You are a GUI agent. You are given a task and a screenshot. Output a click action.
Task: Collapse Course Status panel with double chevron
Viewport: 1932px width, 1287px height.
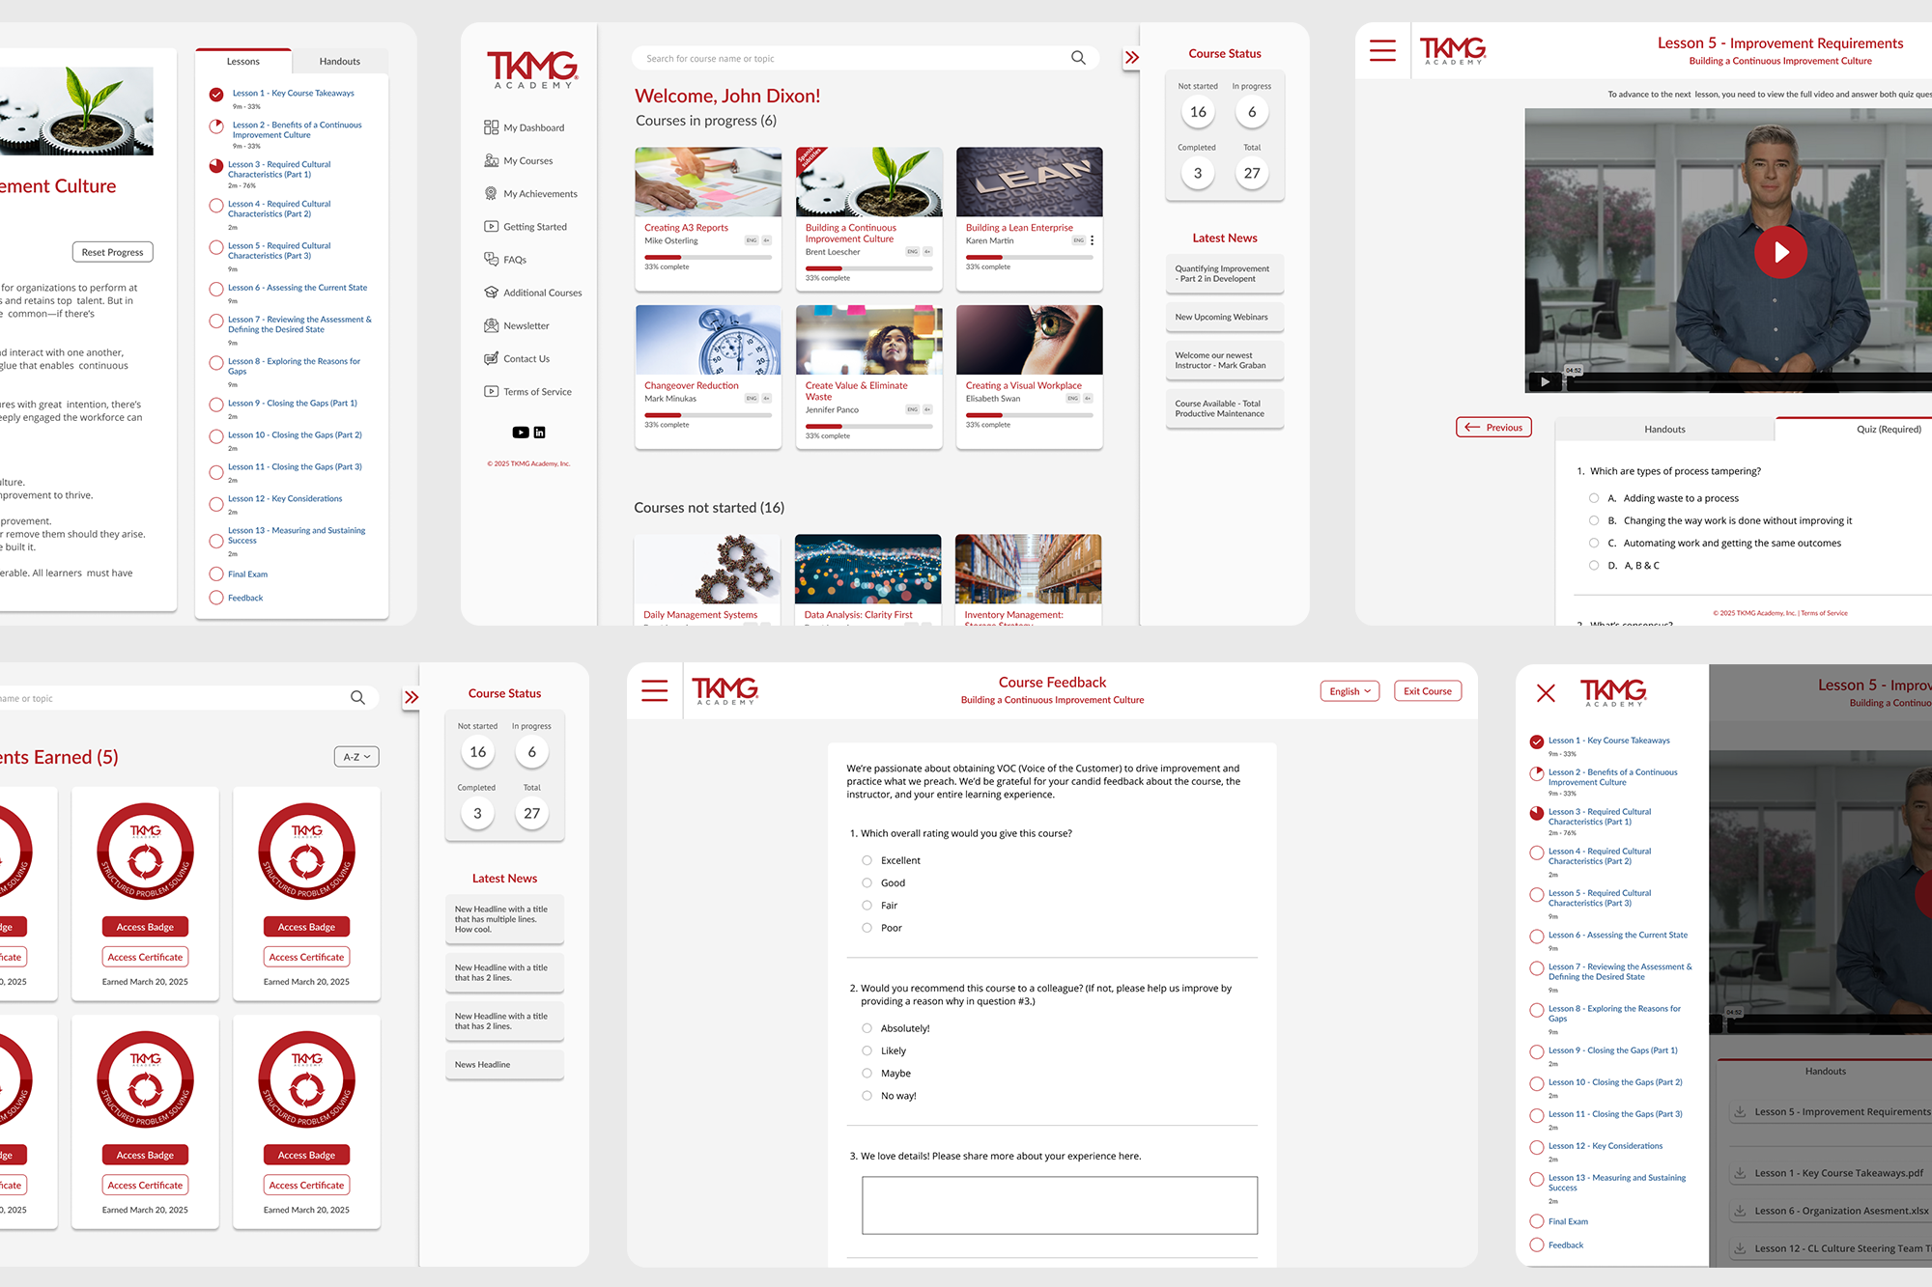pos(1132,58)
